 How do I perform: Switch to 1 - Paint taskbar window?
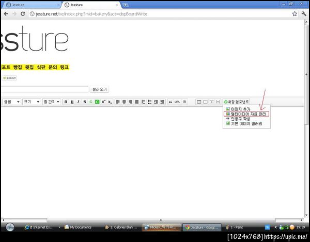pyautogui.click(x=235, y=228)
